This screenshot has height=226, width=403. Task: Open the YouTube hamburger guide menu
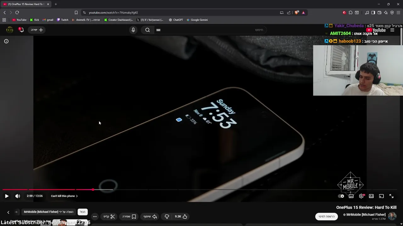point(392,30)
